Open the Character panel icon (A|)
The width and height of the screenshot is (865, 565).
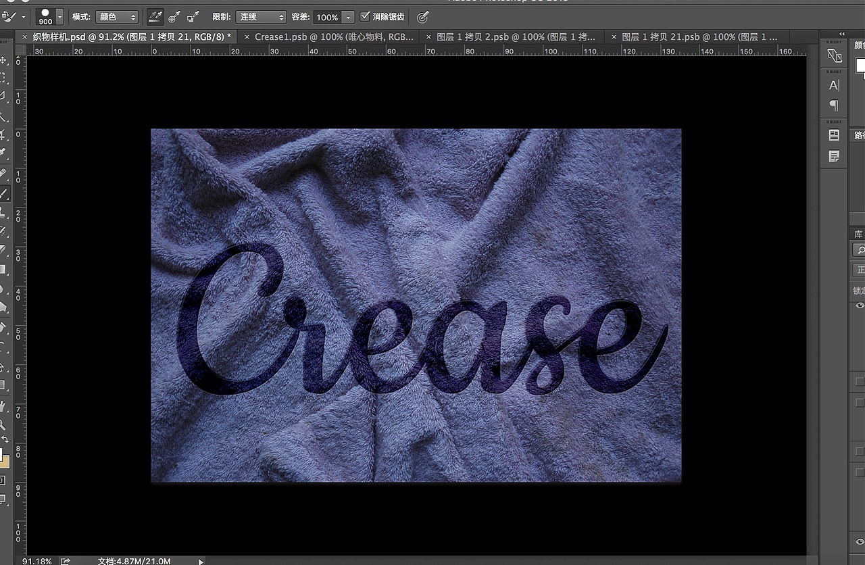pos(835,85)
